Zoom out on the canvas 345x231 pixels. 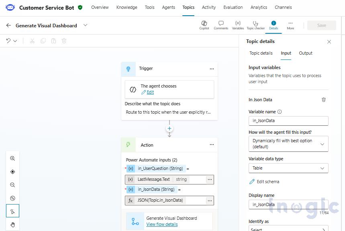tap(12, 185)
